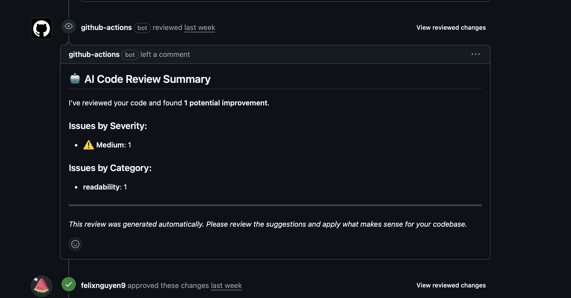
Task: Select the github-actions username
Action: (106, 27)
